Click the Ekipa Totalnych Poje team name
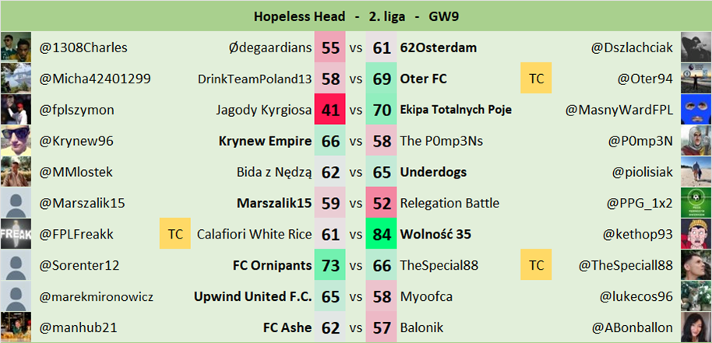 456,110
